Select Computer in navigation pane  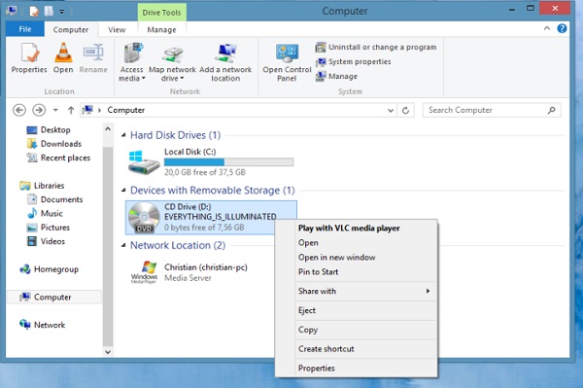tap(53, 297)
